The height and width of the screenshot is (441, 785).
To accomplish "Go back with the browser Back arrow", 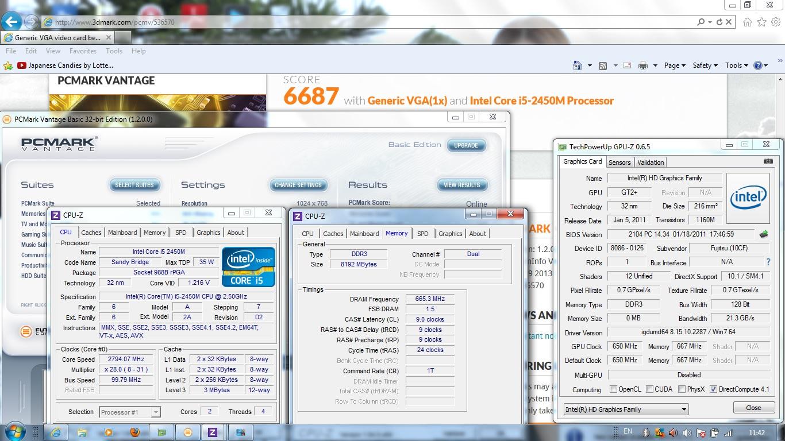I will pyautogui.click(x=12, y=22).
